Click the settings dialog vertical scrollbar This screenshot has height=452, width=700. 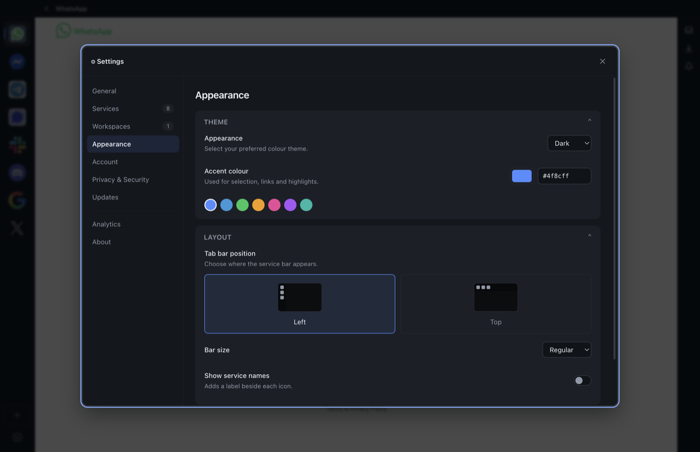614,218
